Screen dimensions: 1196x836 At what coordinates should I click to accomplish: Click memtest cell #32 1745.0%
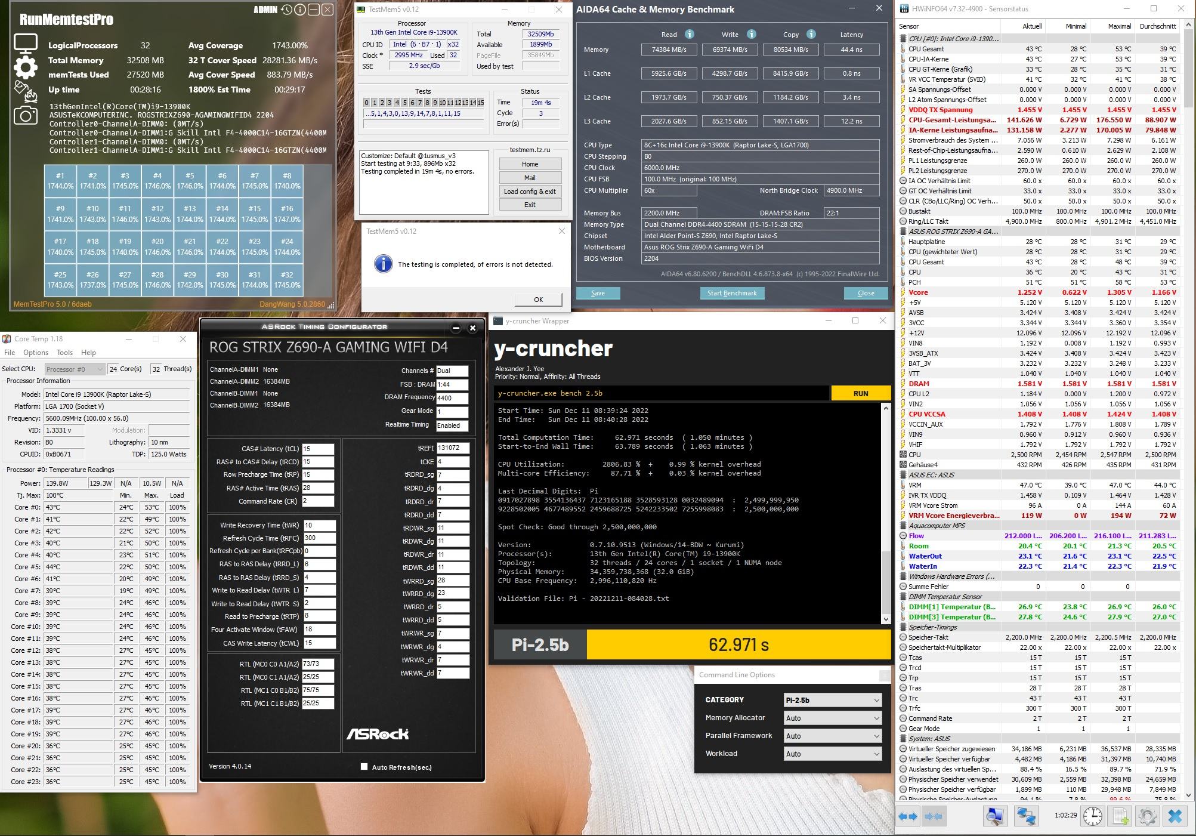(x=287, y=280)
